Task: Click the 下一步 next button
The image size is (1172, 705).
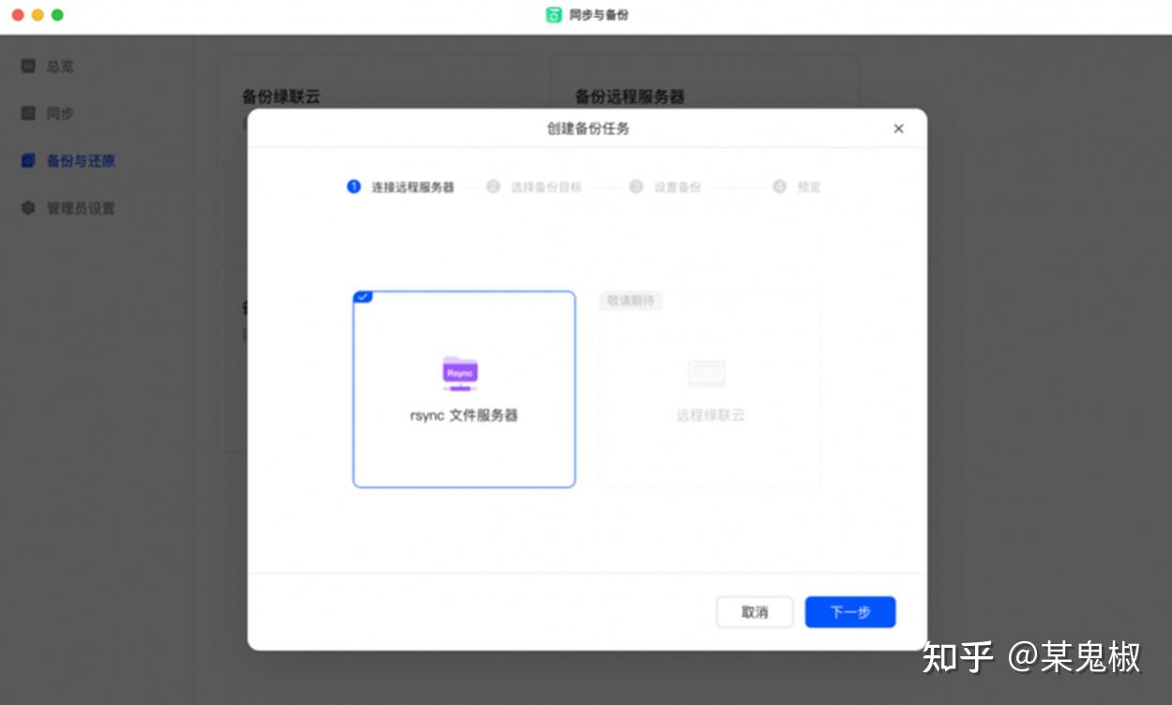Action: pos(849,611)
